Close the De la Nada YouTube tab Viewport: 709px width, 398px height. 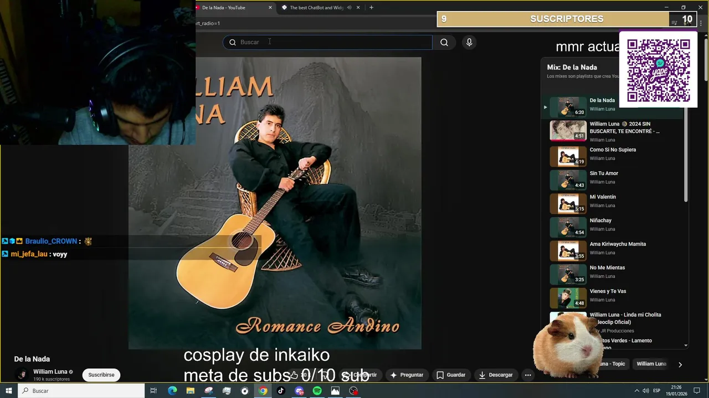270,7
